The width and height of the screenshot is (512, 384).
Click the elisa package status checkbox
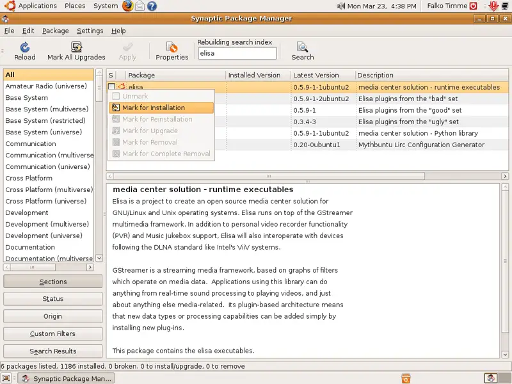(111, 87)
